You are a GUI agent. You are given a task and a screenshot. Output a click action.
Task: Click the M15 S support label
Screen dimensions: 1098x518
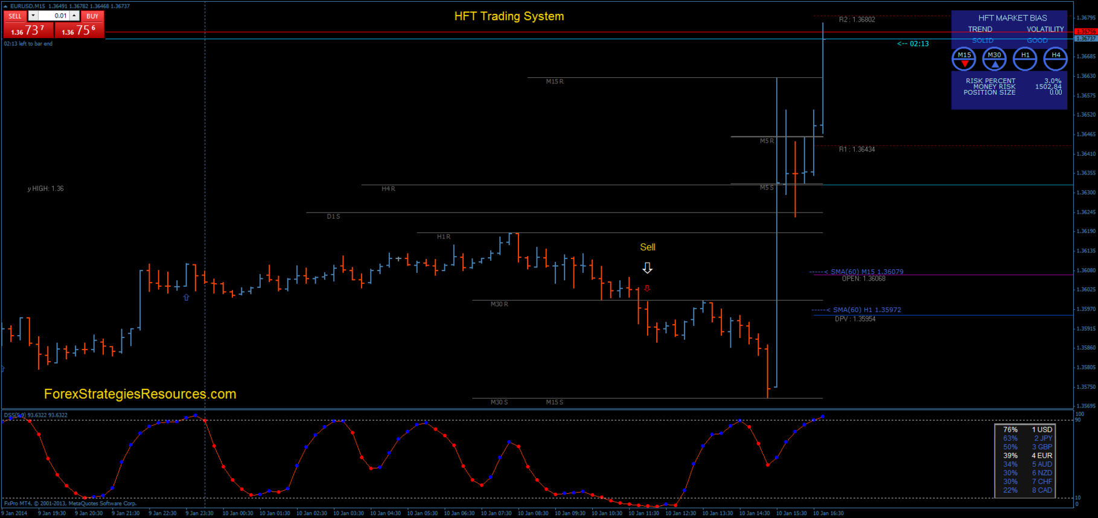(555, 402)
